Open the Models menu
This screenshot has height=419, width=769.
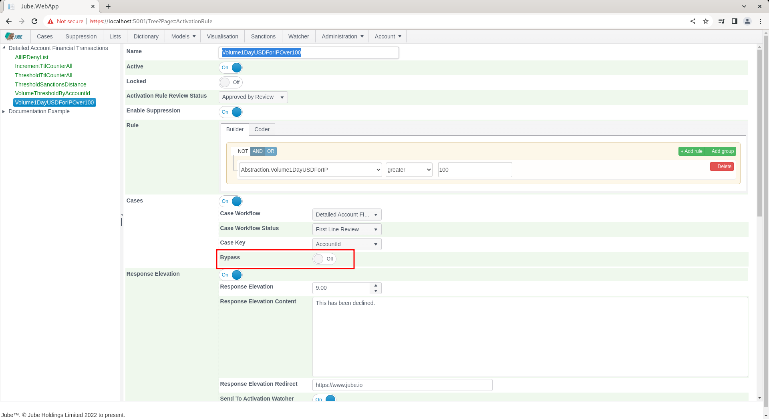(183, 36)
